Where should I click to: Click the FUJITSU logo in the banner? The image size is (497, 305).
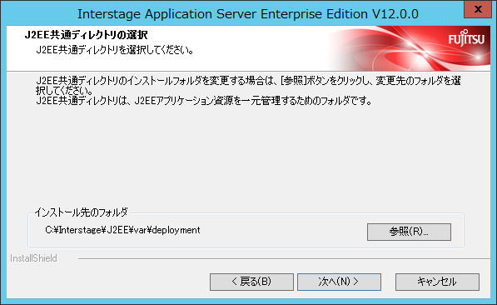click(466, 38)
